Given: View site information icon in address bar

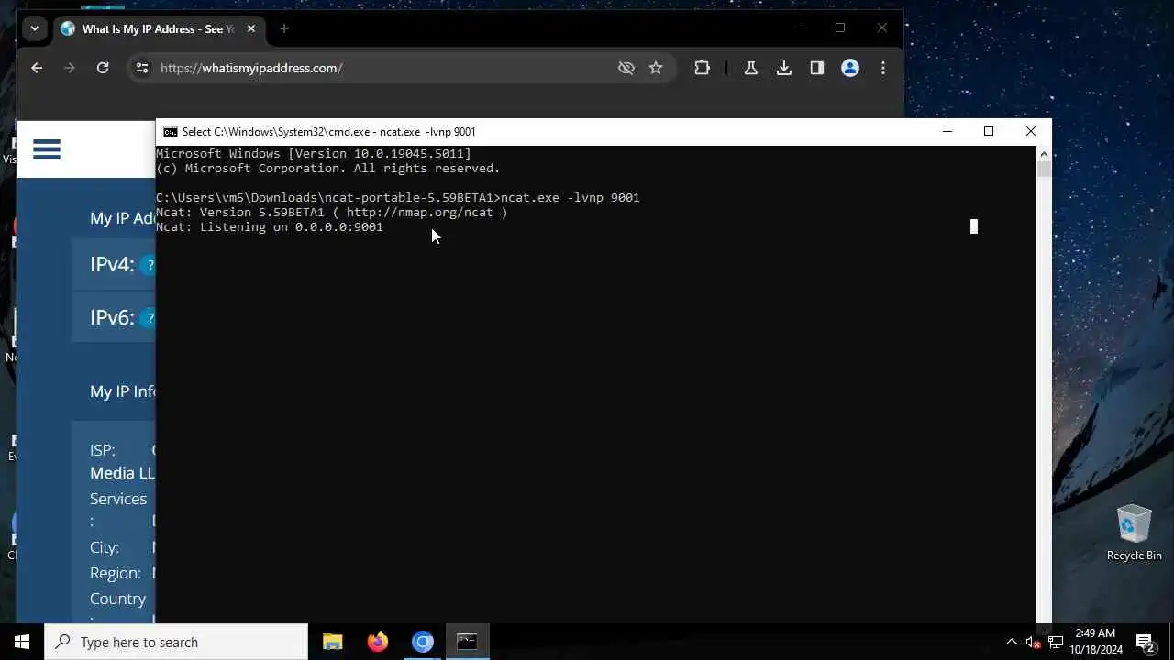Looking at the screenshot, I should [141, 68].
